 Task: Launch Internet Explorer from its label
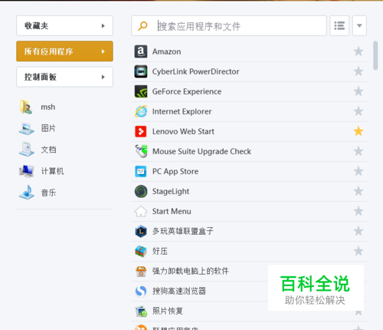182,111
